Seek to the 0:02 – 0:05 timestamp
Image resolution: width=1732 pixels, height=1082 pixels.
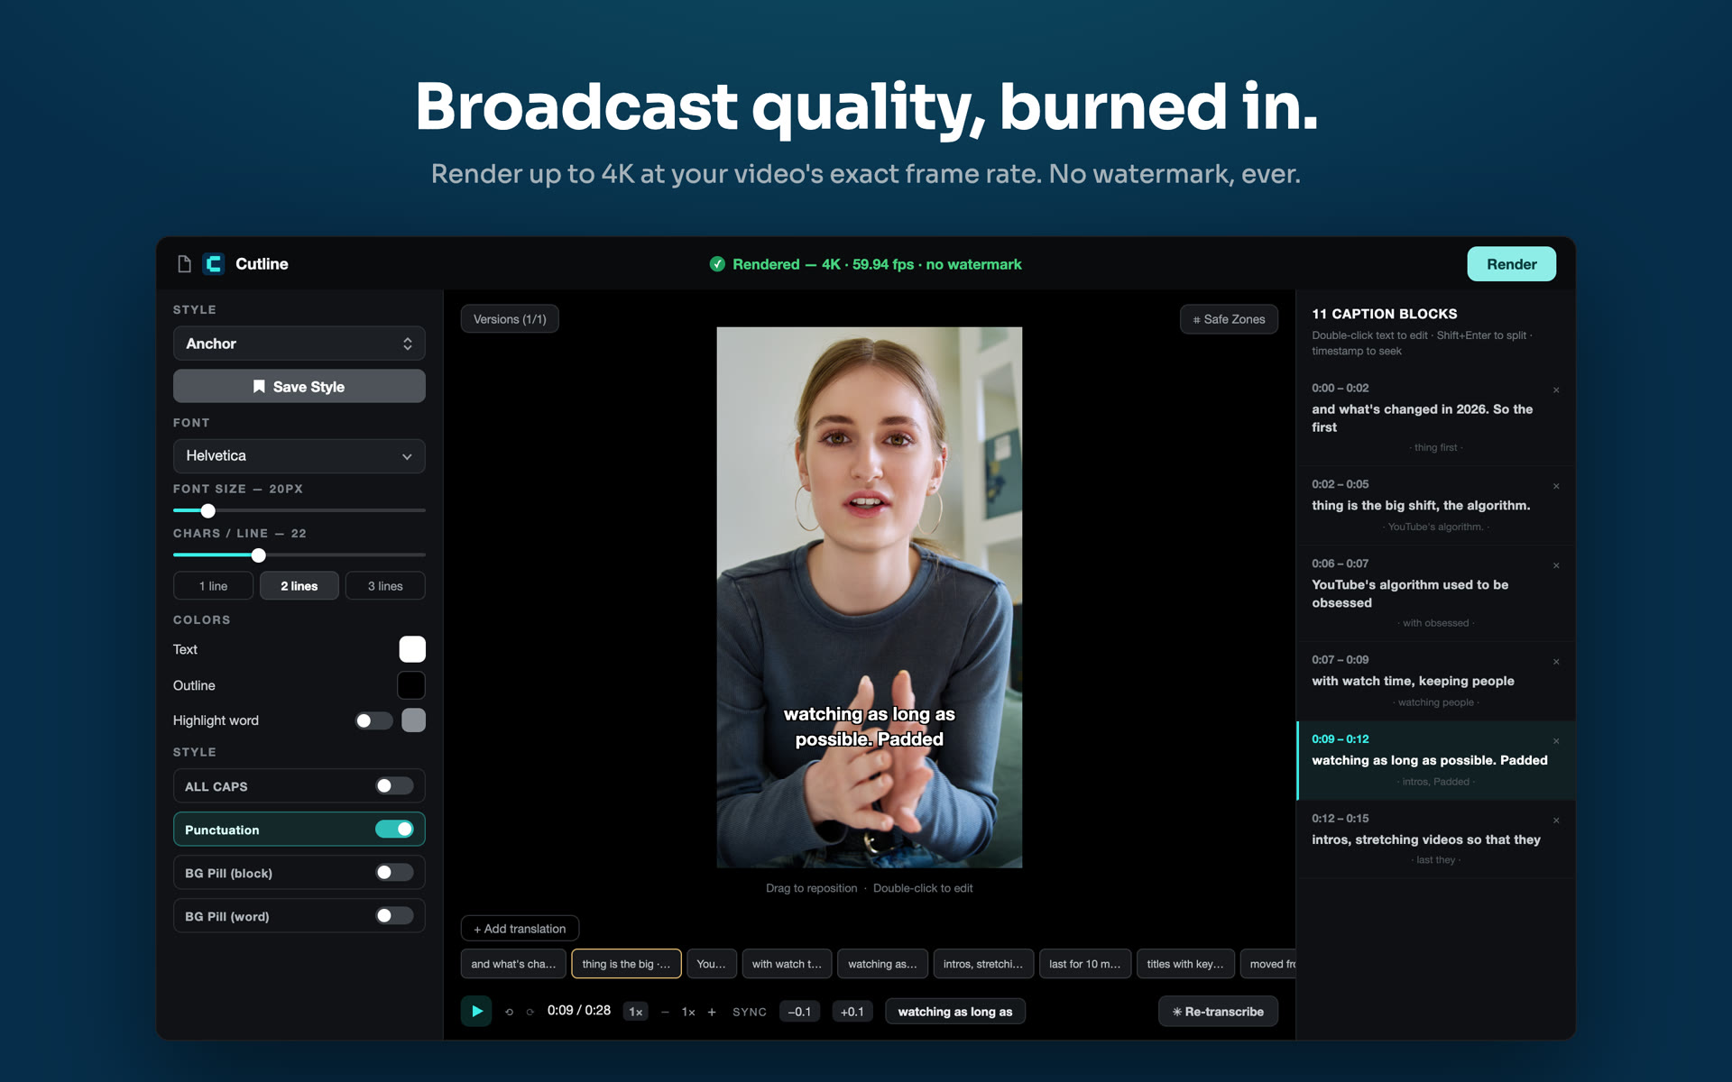point(1340,484)
